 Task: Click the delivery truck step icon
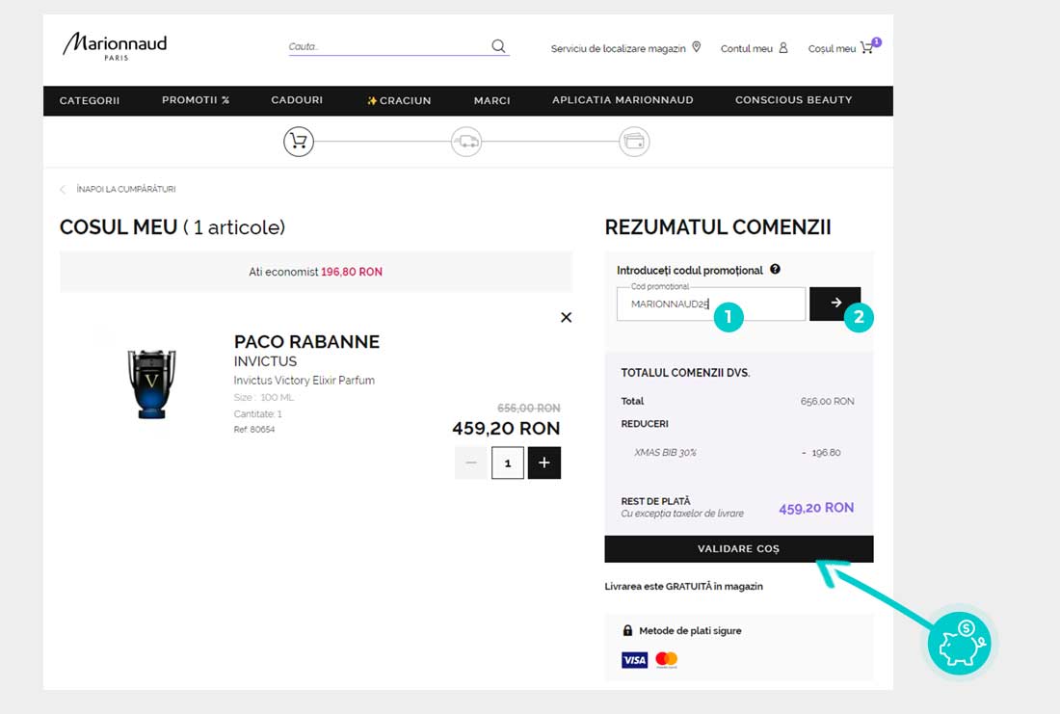pos(466,143)
